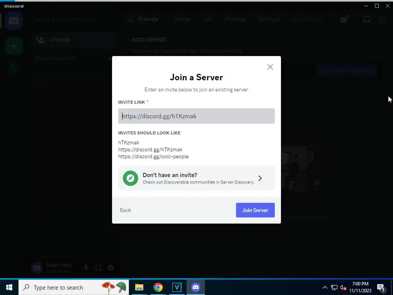This screenshot has height=295, width=393.
Task: Click the Add a Server plus icon
Action: click(14, 46)
